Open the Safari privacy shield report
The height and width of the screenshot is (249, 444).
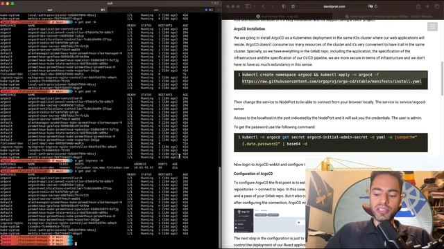[284, 6]
